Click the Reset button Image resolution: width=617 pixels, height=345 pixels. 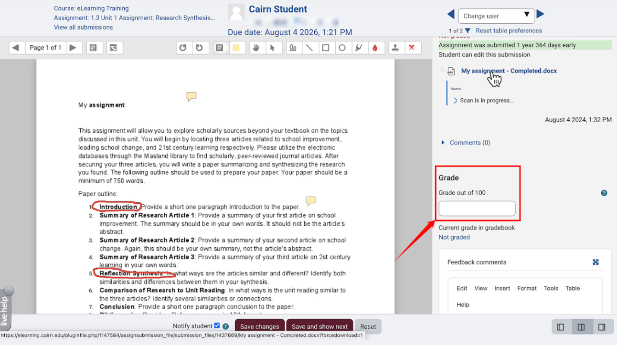368,326
